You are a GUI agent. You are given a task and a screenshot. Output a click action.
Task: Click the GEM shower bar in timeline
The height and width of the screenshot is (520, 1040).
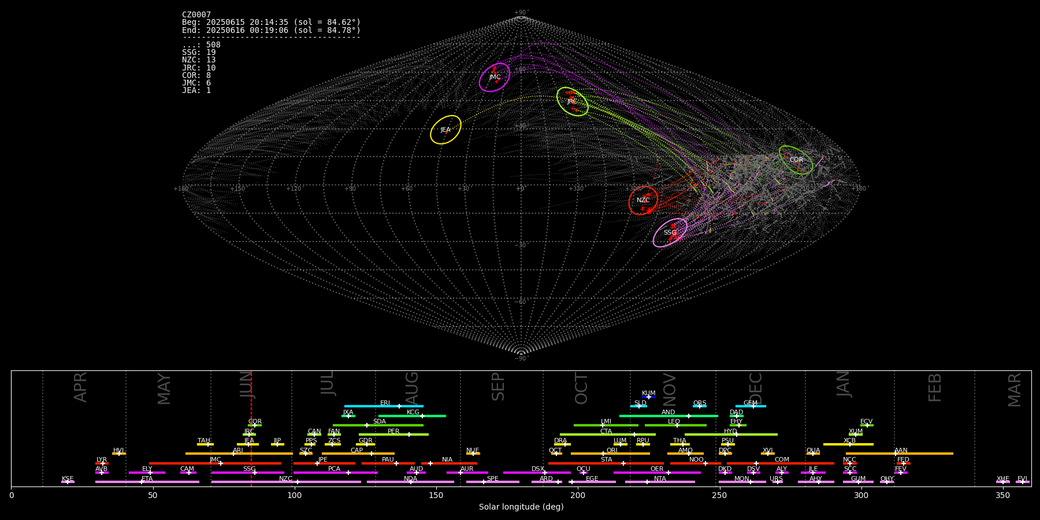751,406
